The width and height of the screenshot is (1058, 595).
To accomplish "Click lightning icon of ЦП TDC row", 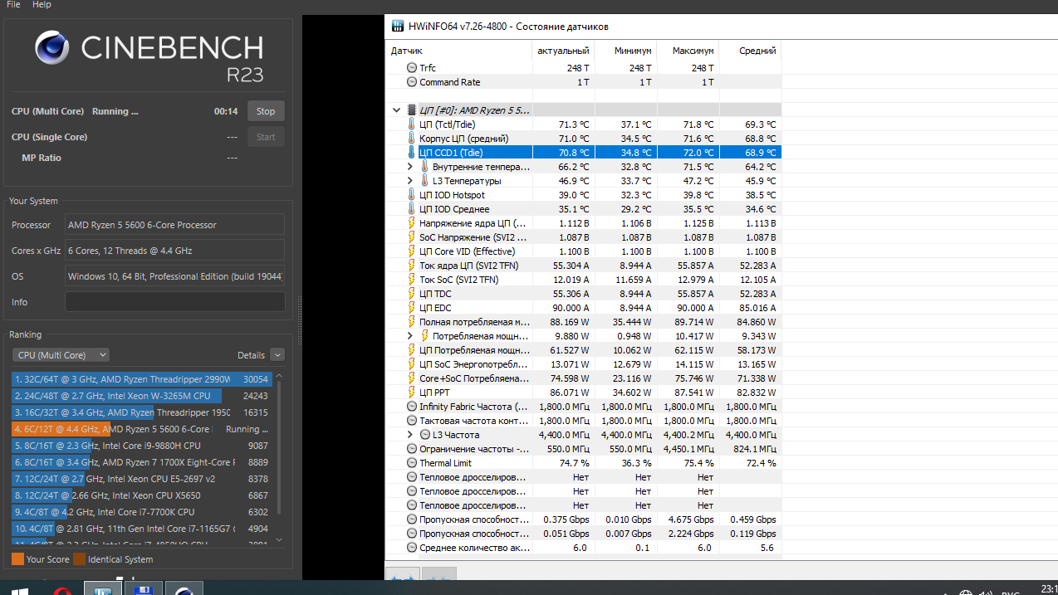I will point(412,294).
